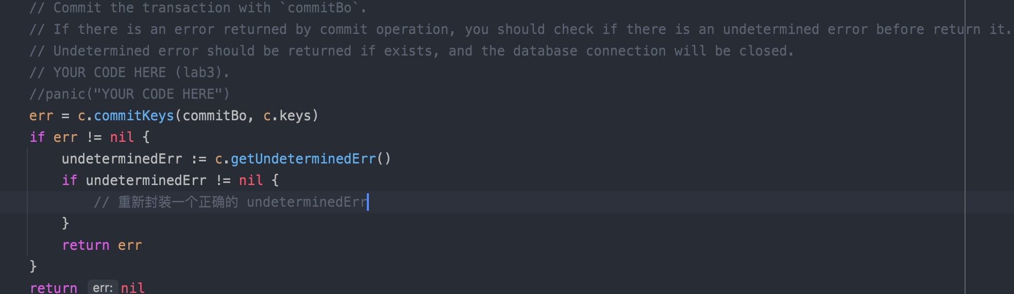1014x294 pixels.
Task: Click the undeterminedErr variable being declared
Action: 122,159
